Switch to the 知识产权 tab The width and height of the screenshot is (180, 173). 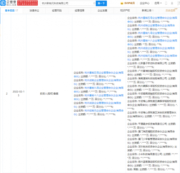tap(125, 10)
